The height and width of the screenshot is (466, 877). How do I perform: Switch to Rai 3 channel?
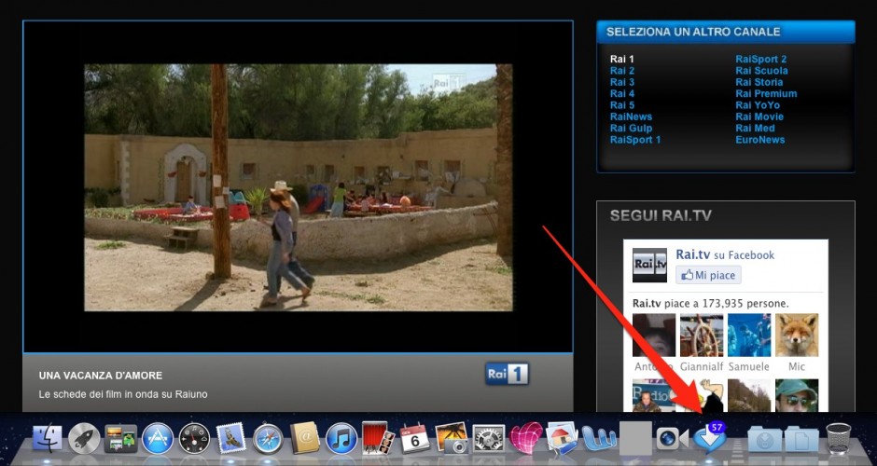pyautogui.click(x=622, y=82)
